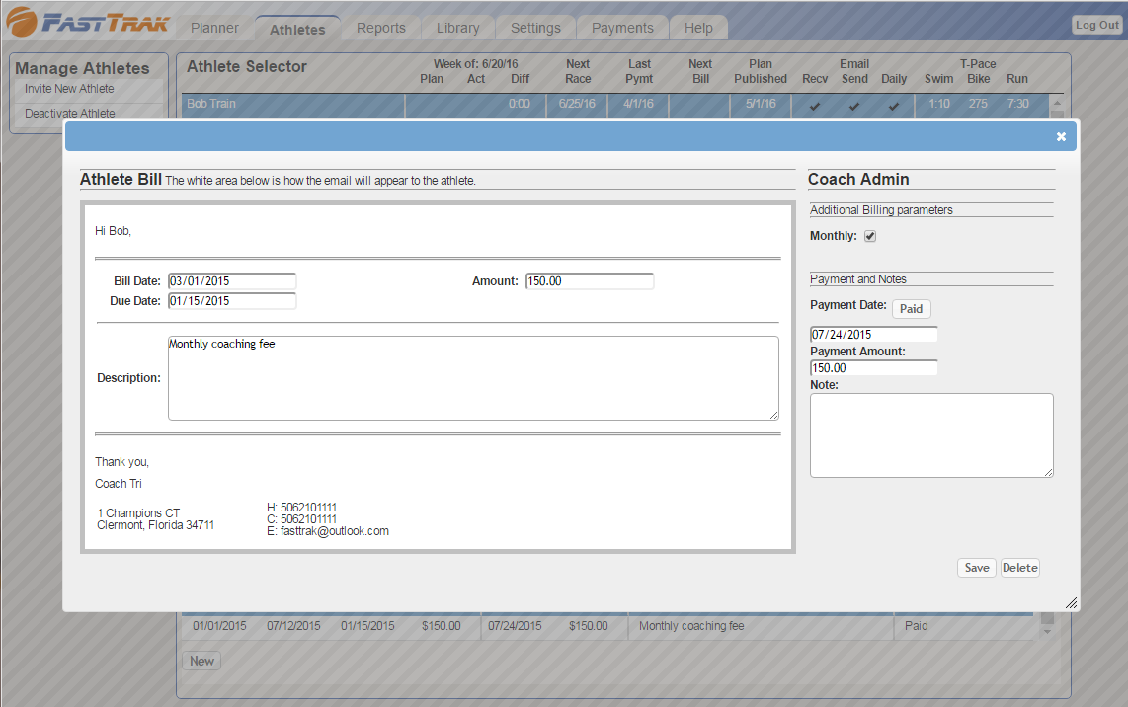The image size is (1128, 707).
Task: Click into the Bill Date field
Action: (232, 281)
